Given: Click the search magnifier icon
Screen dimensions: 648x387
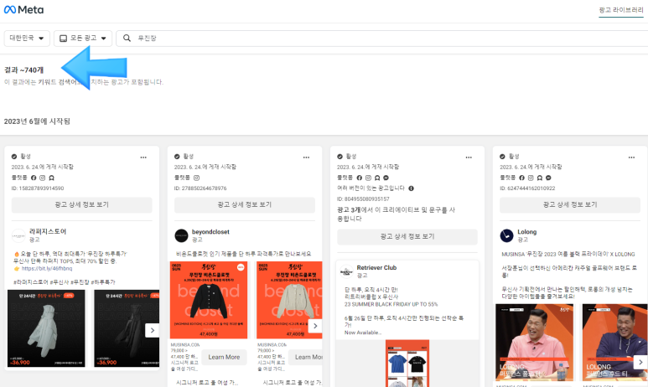Looking at the screenshot, I should coord(127,38).
